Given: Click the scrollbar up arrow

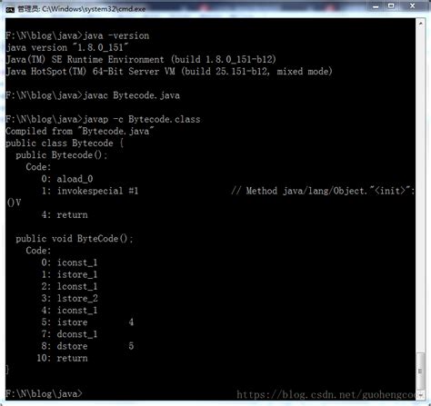Looking at the screenshot, I should click(x=420, y=23).
